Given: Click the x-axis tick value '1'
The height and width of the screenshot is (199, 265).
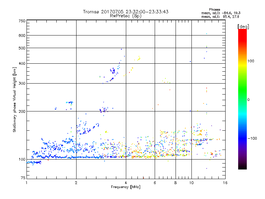Looking at the screenshot, I should (26, 183).
